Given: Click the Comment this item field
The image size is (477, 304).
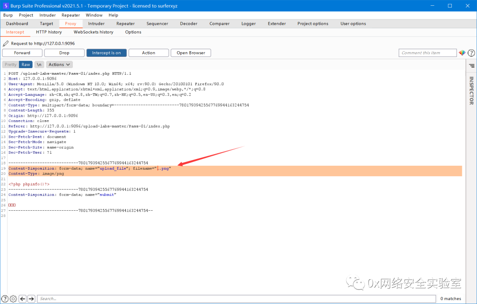Looking at the screenshot, I should pos(428,53).
